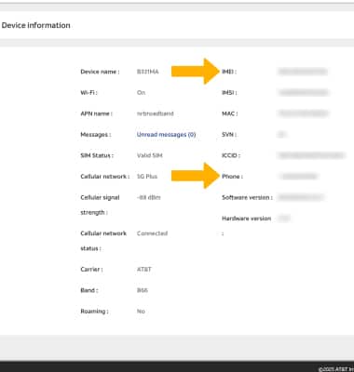Select the carrier value 'AT&T'
The image size is (354, 372).
pyautogui.click(x=144, y=270)
